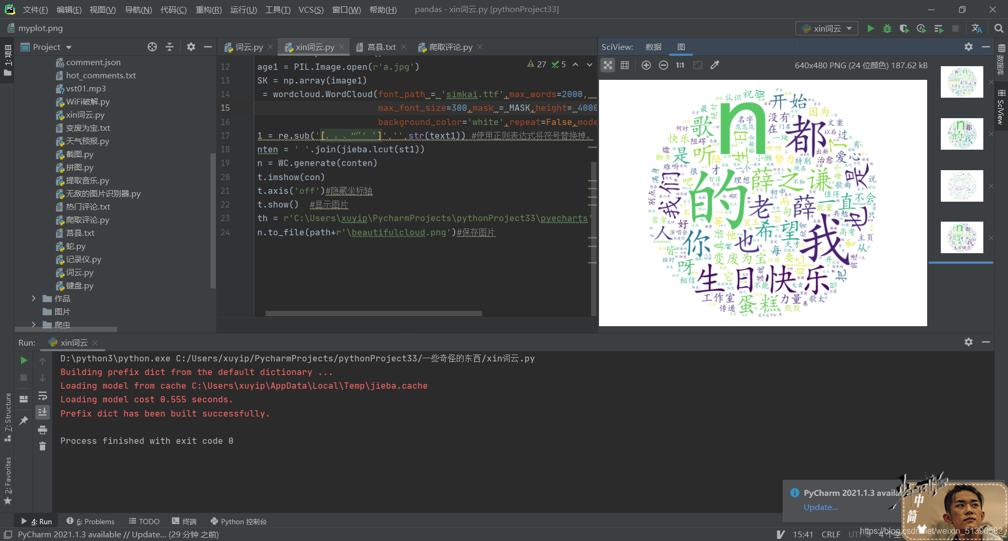Click the locate current file target icon
This screenshot has width=1008, height=541.
152,47
